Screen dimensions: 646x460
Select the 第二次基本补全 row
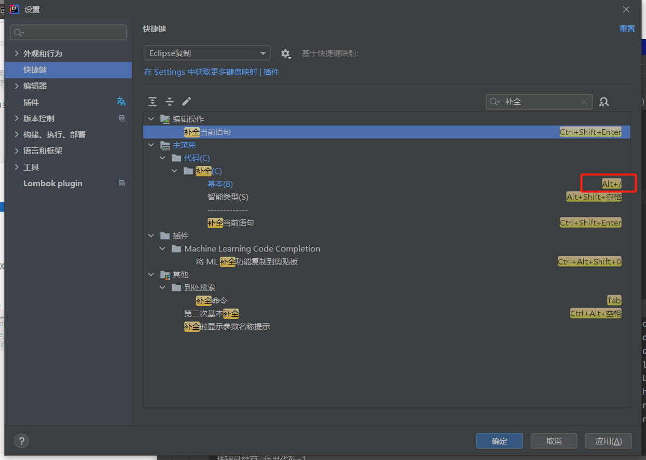(387, 313)
